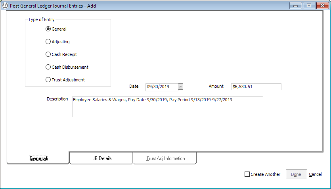Click the Date label text
This screenshot has height=189, width=331.
[134, 86]
